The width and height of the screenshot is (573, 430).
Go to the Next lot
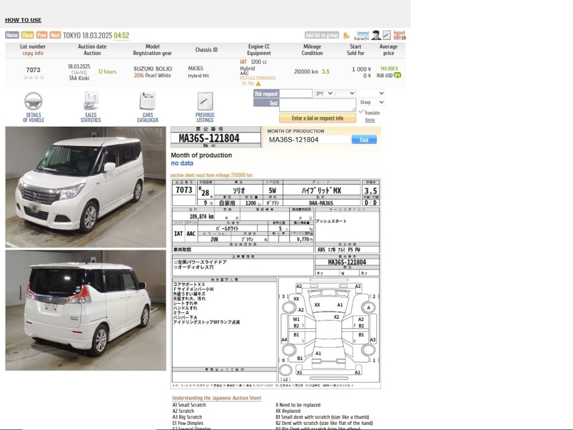tap(55, 35)
